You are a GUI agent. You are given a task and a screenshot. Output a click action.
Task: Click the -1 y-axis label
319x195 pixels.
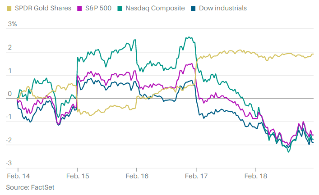(x=9, y=117)
